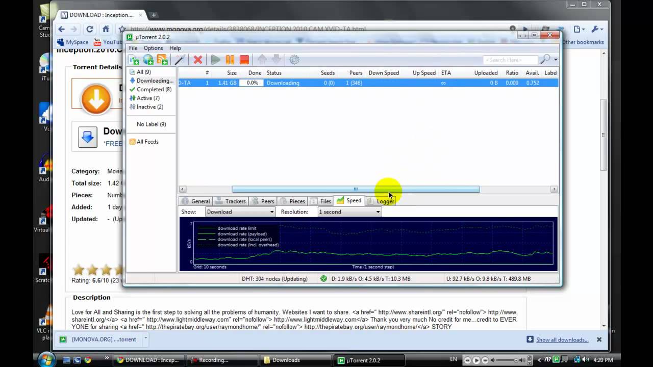Click the browser Reload button
Screen dimensions: 653x367
pyautogui.click(x=90, y=29)
